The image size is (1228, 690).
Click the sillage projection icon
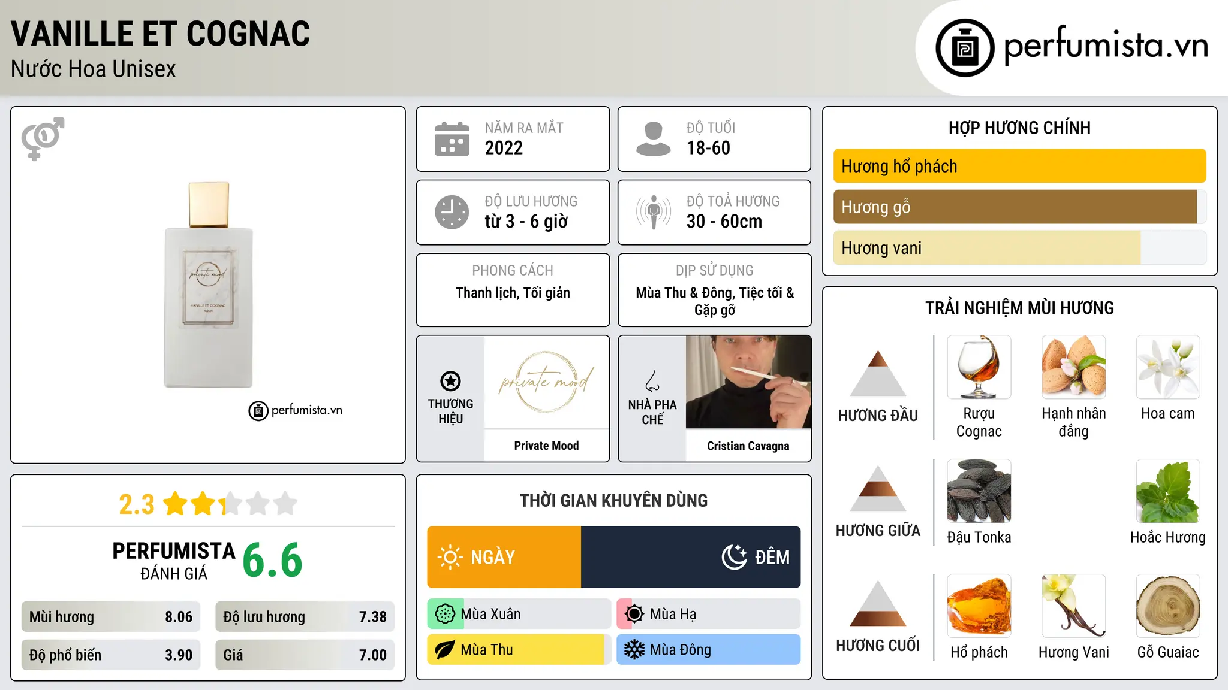click(654, 212)
